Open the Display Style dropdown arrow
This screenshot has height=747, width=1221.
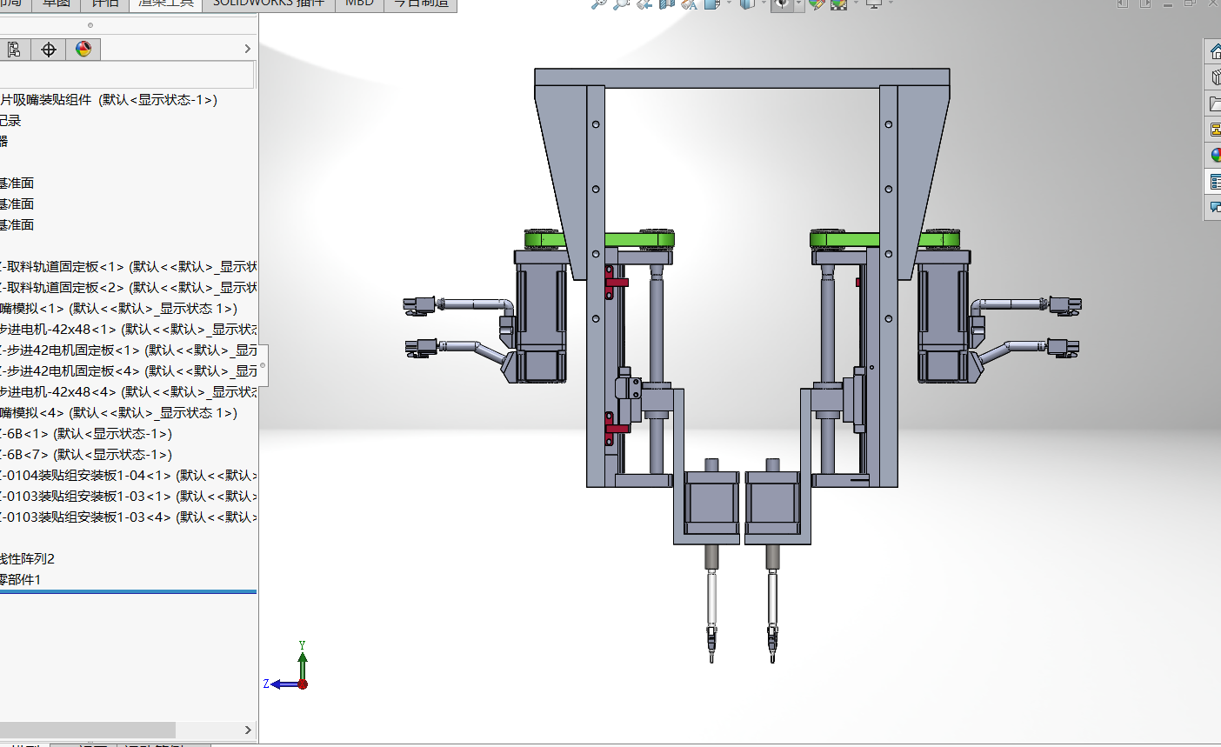(764, 4)
